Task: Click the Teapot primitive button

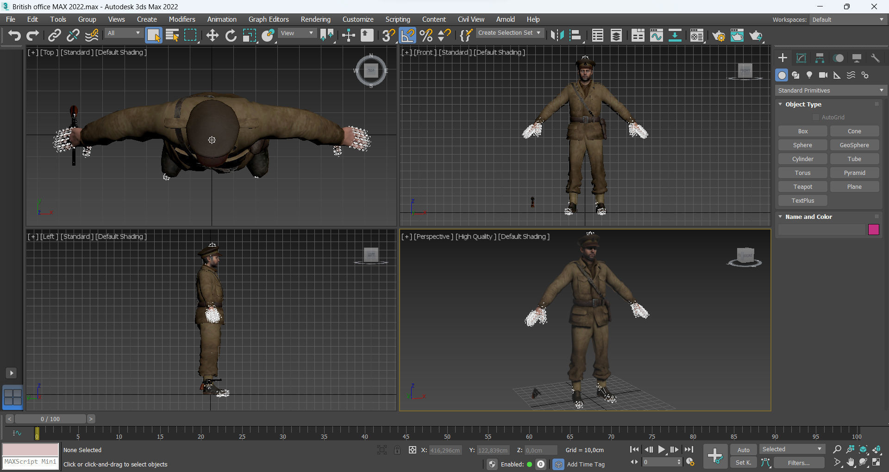Action: click(803, 187)
